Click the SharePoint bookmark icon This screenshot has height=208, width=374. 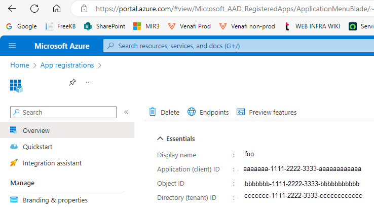tap(88, 26)
